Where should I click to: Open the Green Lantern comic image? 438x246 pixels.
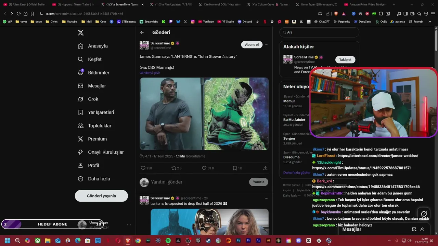(x=236, y=114)
